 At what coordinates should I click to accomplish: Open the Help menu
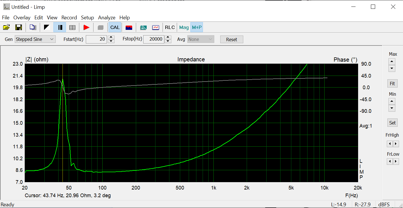[124, 18]
